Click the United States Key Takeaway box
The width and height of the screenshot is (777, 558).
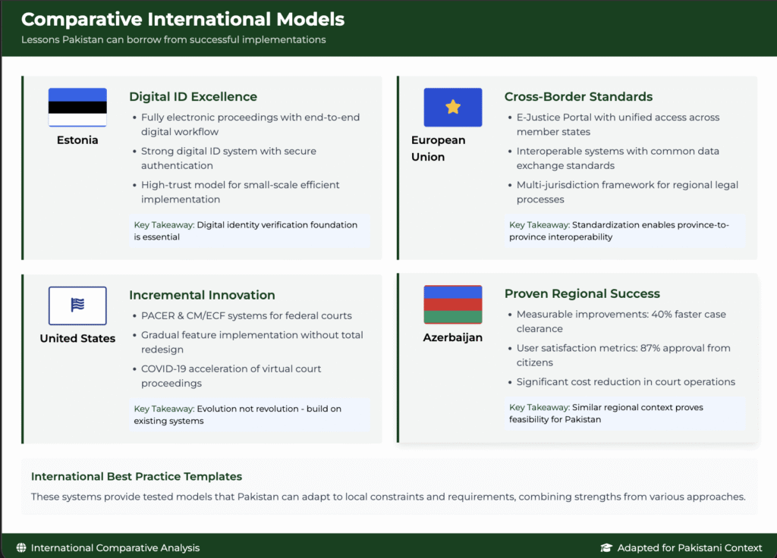coord(249,415)
